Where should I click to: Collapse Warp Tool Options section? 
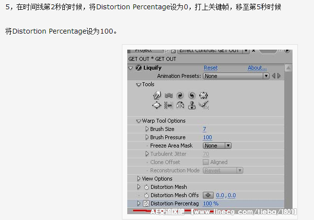pyautogui.click(x=138, y=121)
